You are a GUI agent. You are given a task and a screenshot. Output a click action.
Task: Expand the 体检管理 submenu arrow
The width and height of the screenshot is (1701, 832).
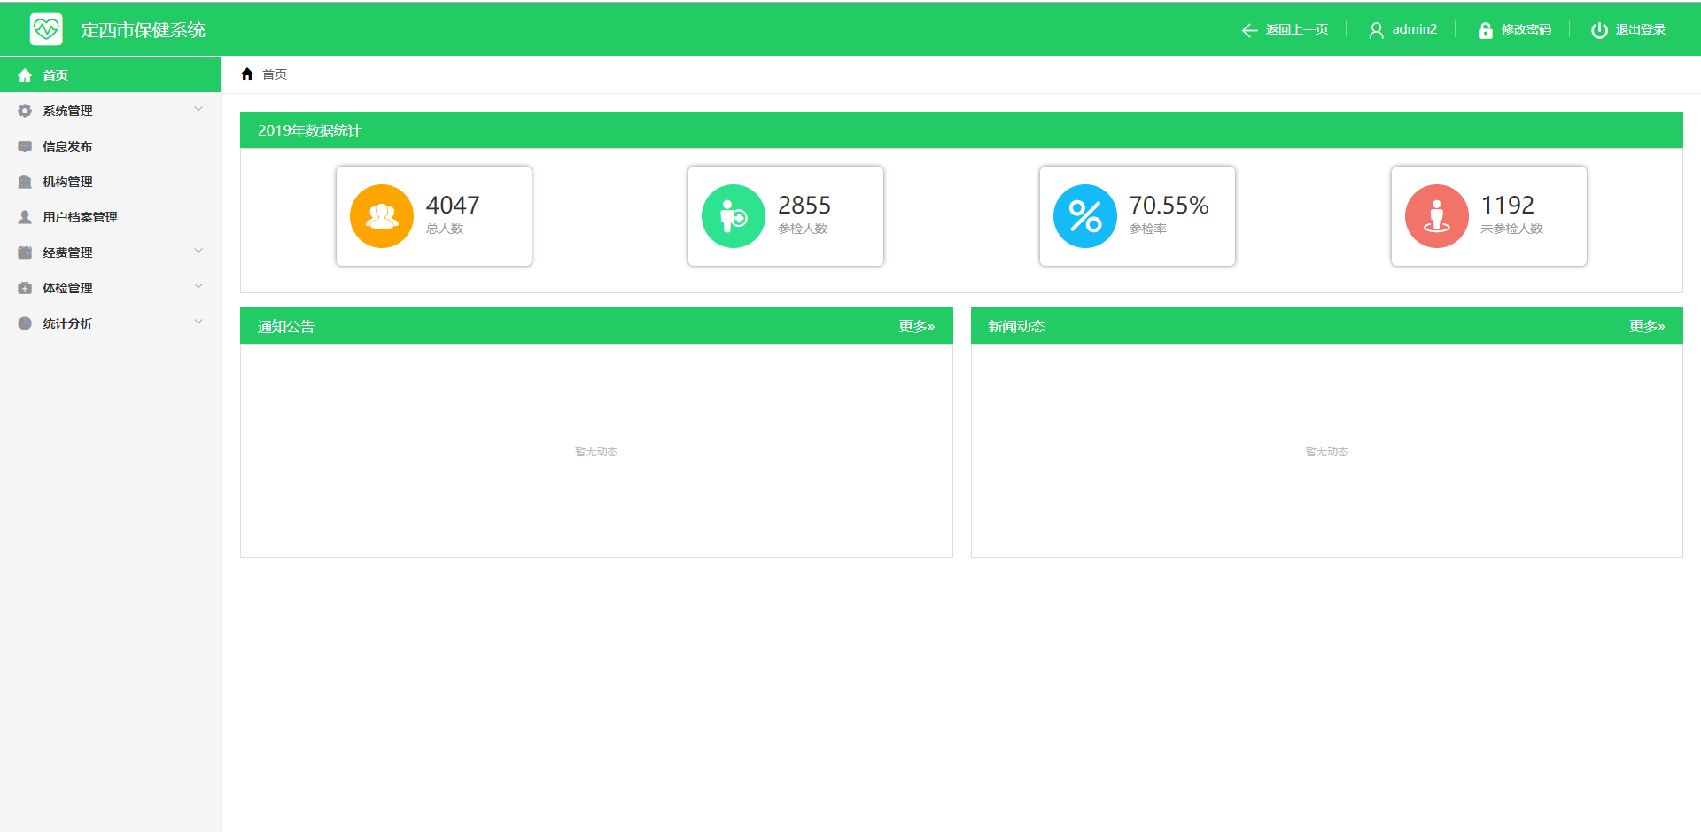click(198, 287)
